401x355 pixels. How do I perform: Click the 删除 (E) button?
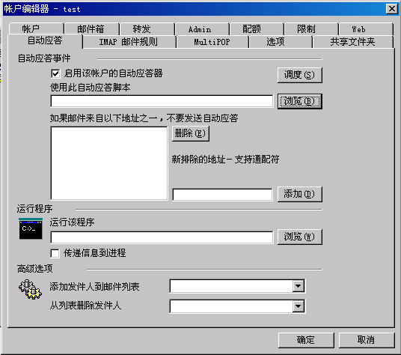[191, 133]
